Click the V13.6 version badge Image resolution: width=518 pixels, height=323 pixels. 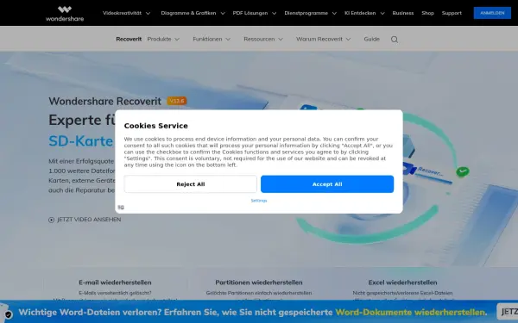177,101
